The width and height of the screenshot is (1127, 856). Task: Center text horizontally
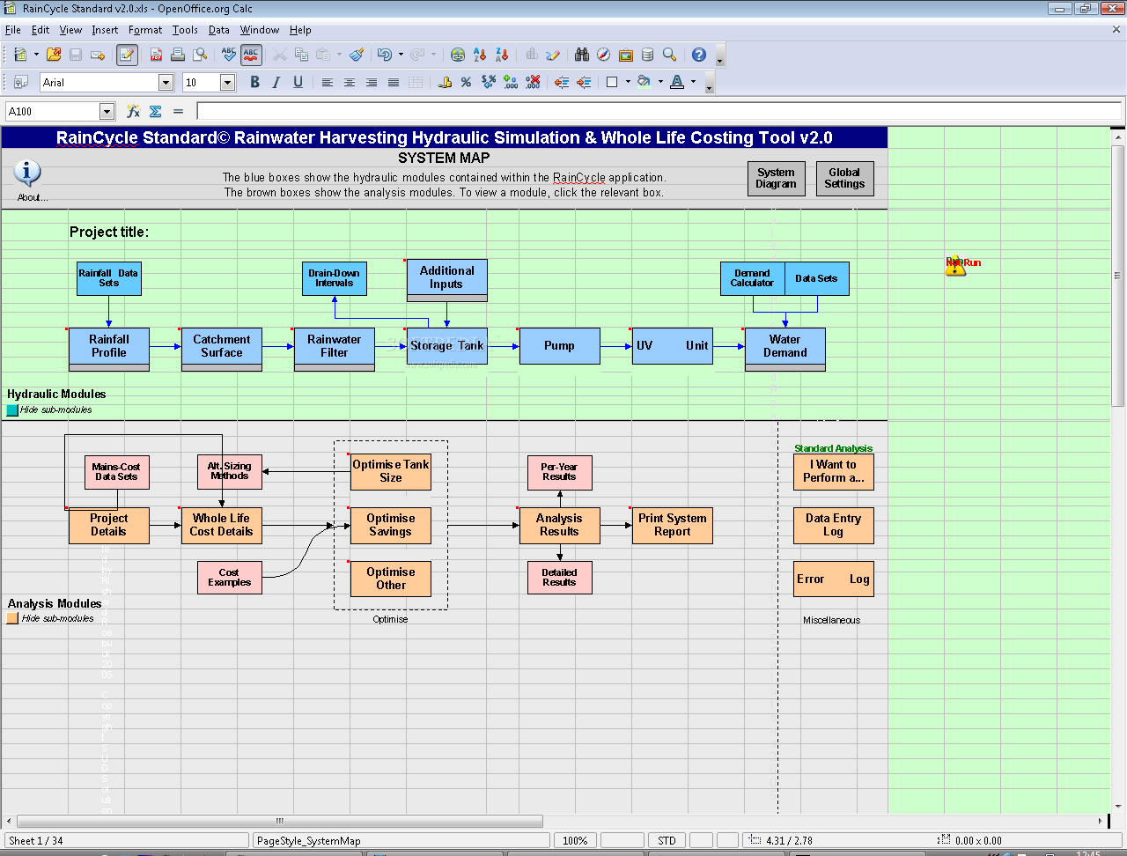[350, 82]
